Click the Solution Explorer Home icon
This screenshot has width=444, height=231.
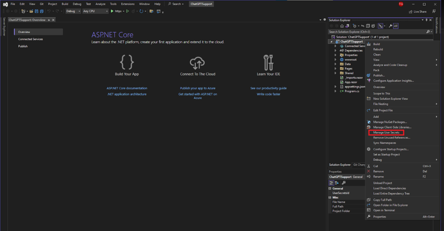point(342,26)
